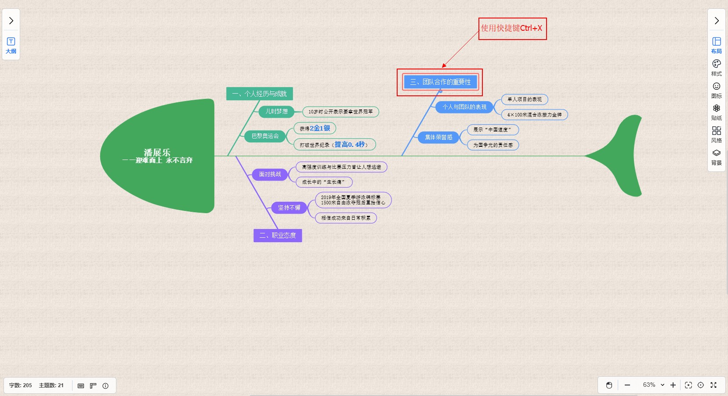Toggle the mouse mode icon
The image size is (728, 396).
[x=609, y=385]
